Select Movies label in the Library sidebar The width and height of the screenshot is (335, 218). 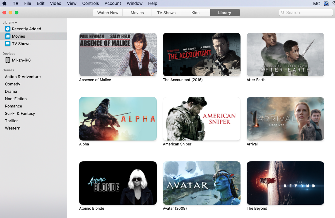click(x=18, y=36)
